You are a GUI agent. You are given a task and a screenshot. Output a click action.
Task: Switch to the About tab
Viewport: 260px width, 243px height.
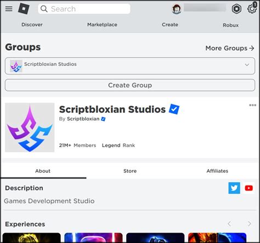(43, 171)
